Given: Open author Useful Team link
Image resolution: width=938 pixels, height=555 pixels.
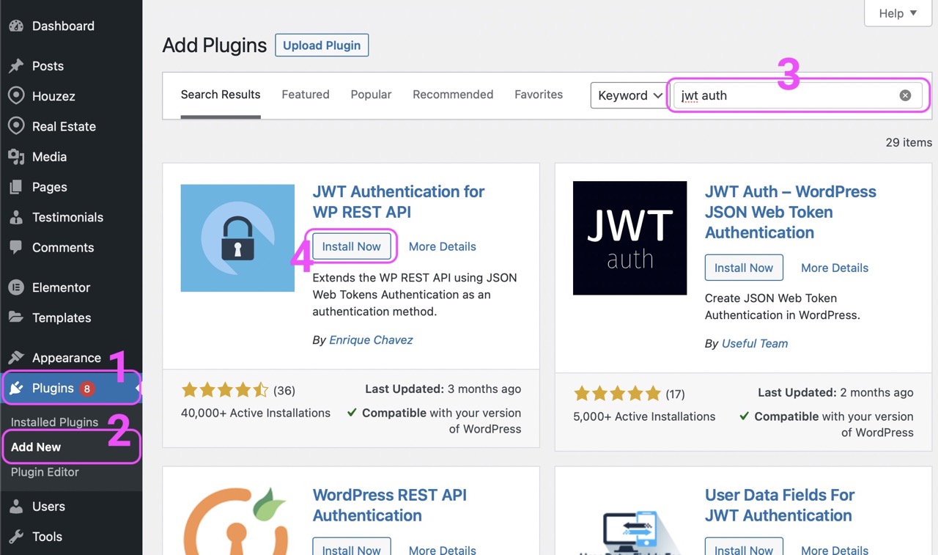Looking at the screenshot, I should [x=755, y=343].
